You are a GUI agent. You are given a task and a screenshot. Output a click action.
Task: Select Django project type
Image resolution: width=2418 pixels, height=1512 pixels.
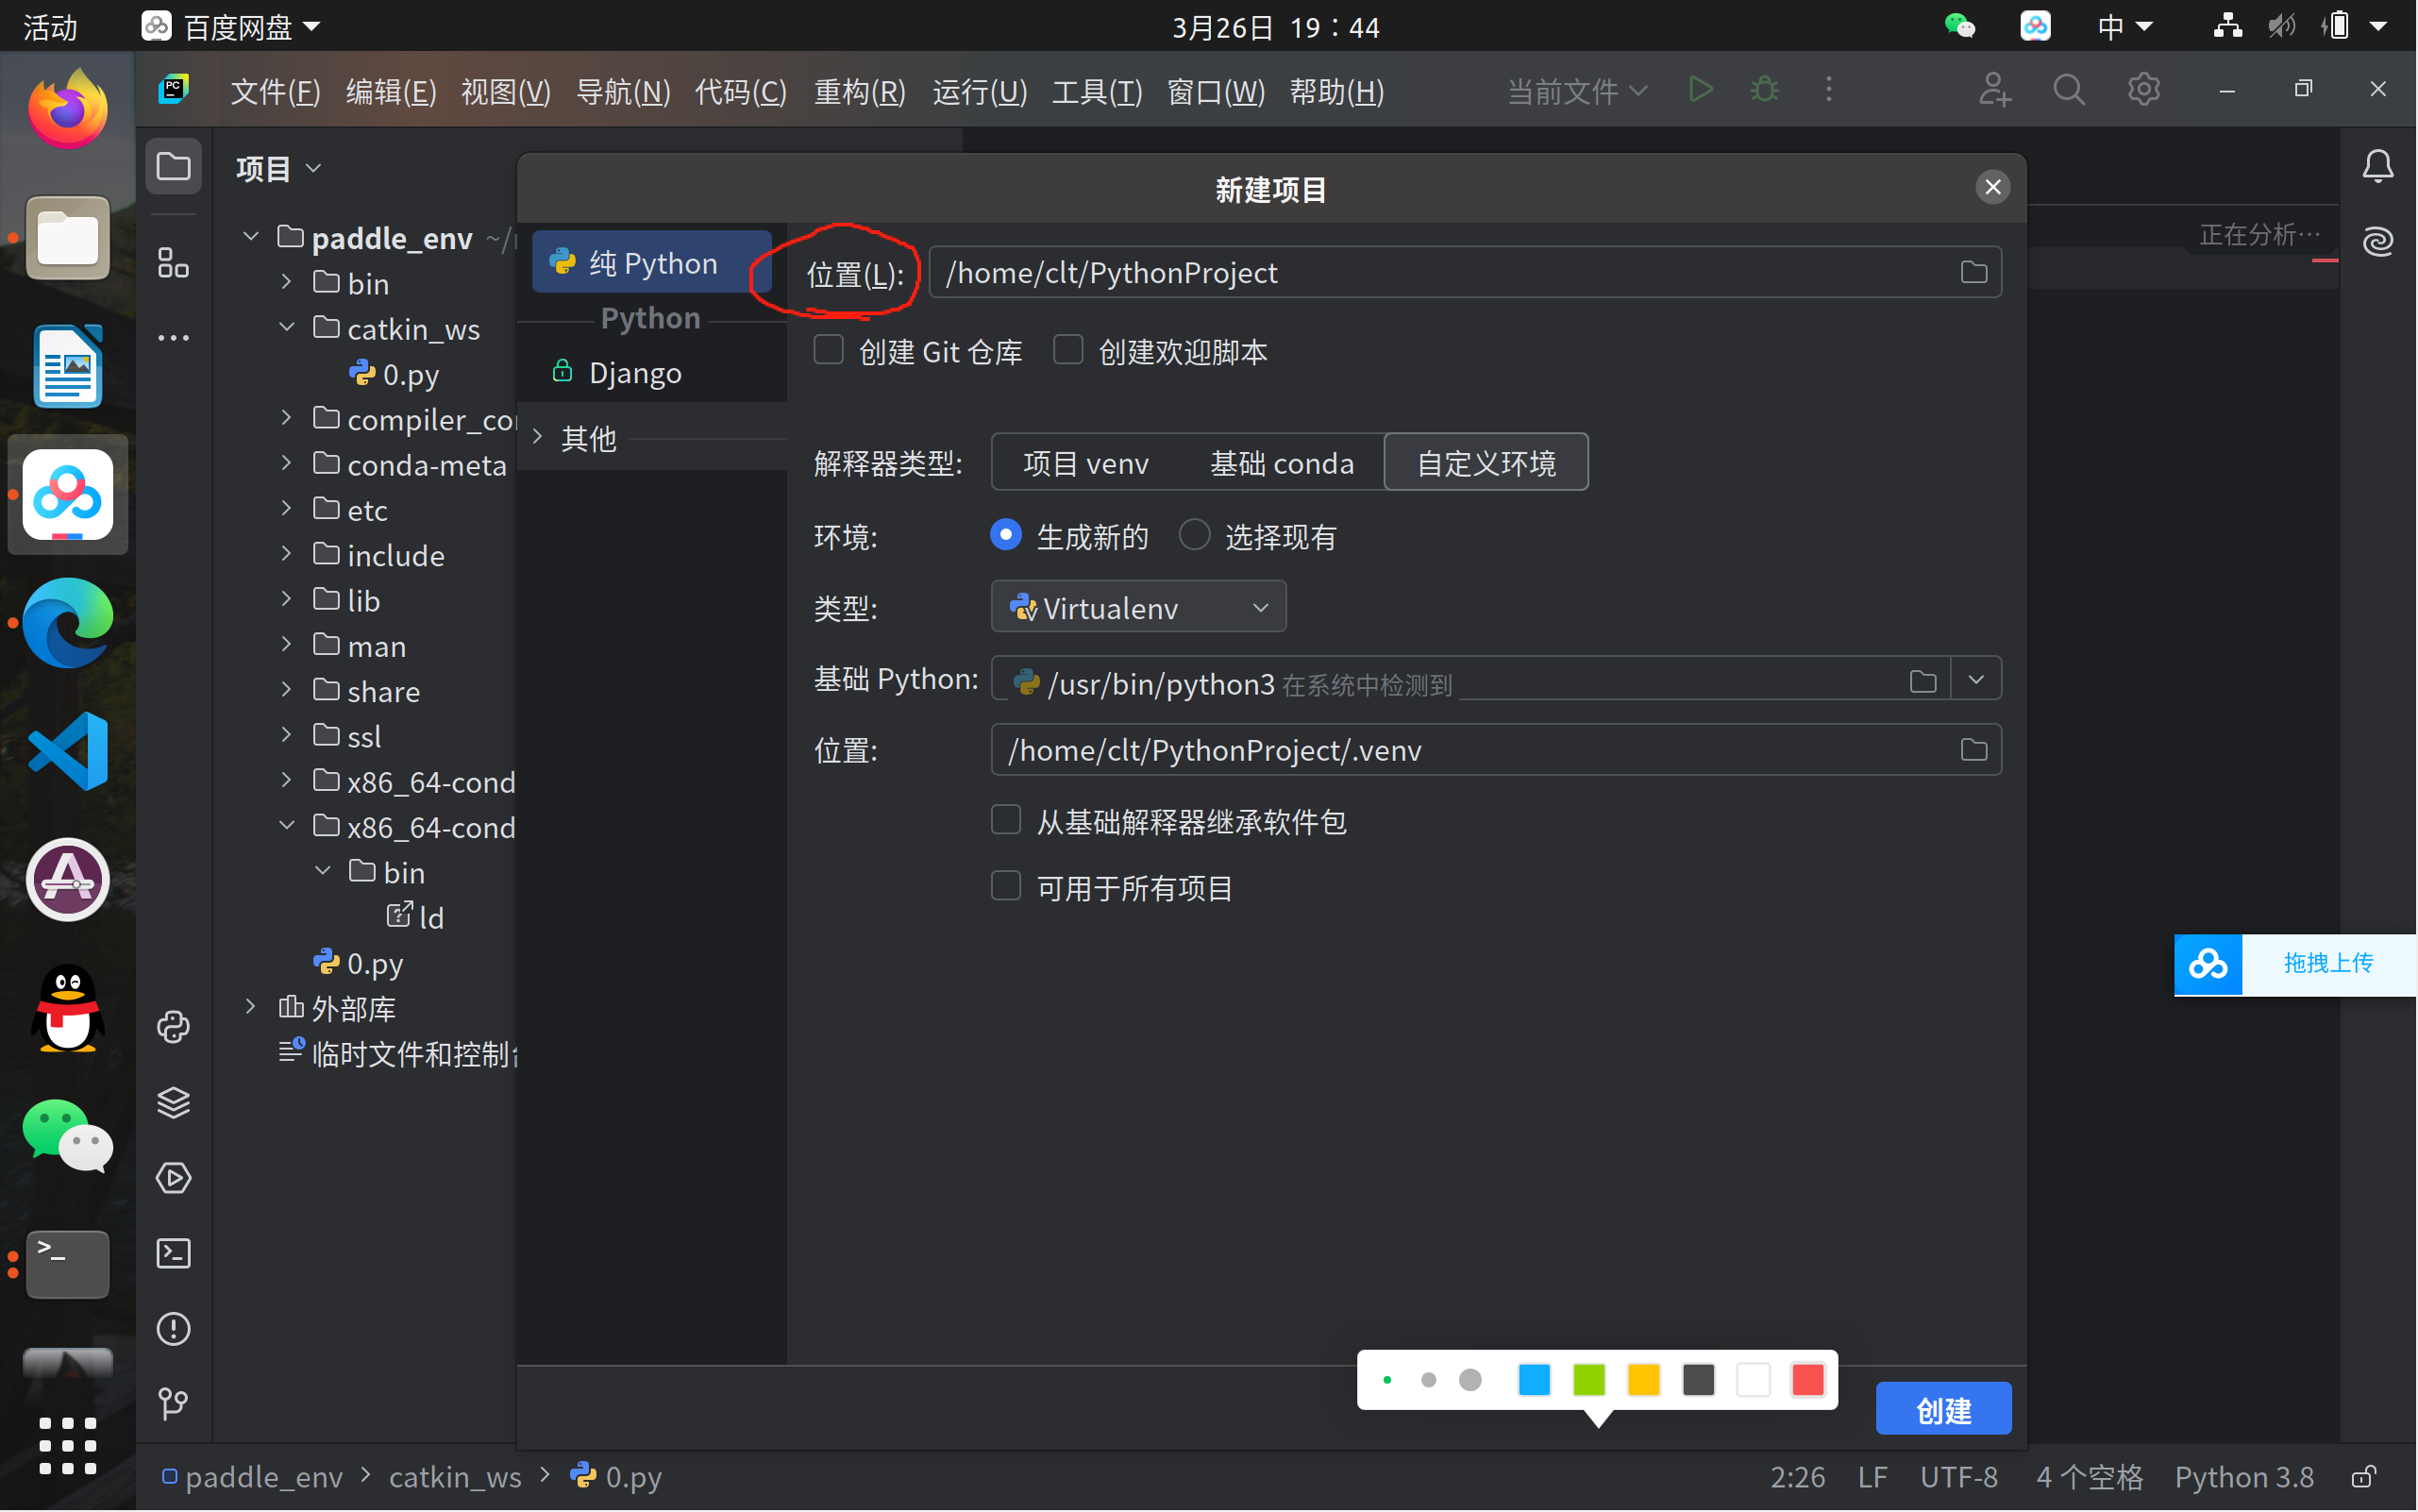point(635,373)
